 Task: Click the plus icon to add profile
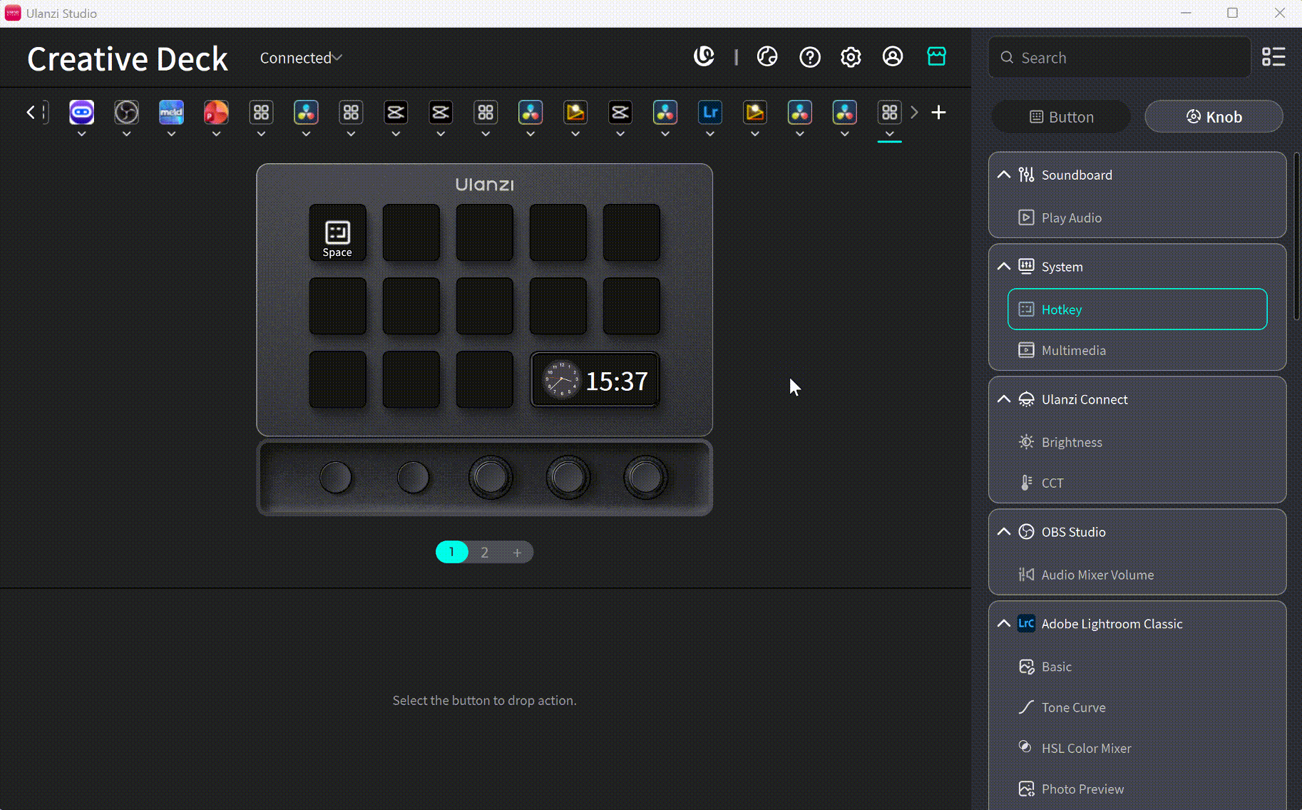click(x=938, y=113)
